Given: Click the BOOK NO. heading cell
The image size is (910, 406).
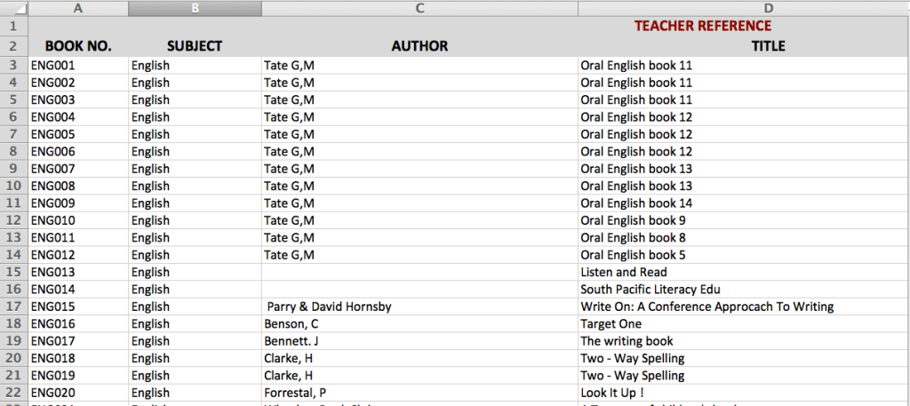Looking at the screenshot, I should [x=78, y=46].
